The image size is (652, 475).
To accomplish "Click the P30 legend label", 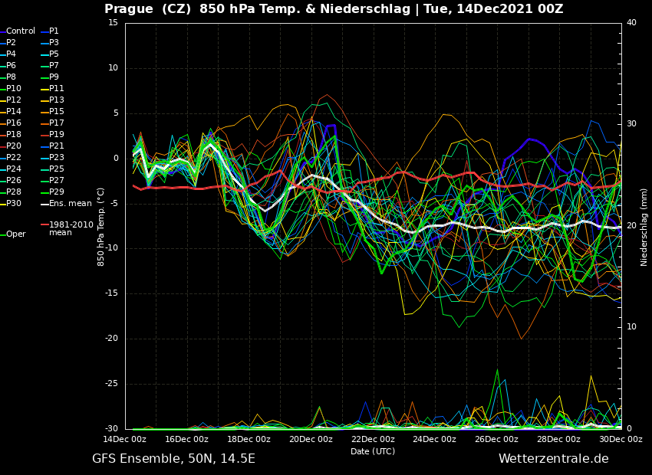I will (14, 204).
